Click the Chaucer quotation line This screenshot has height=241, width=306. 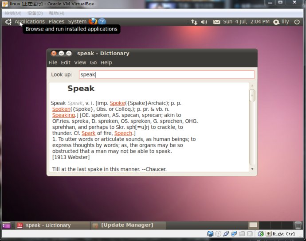pyautogui.click(x=109, y=169)
